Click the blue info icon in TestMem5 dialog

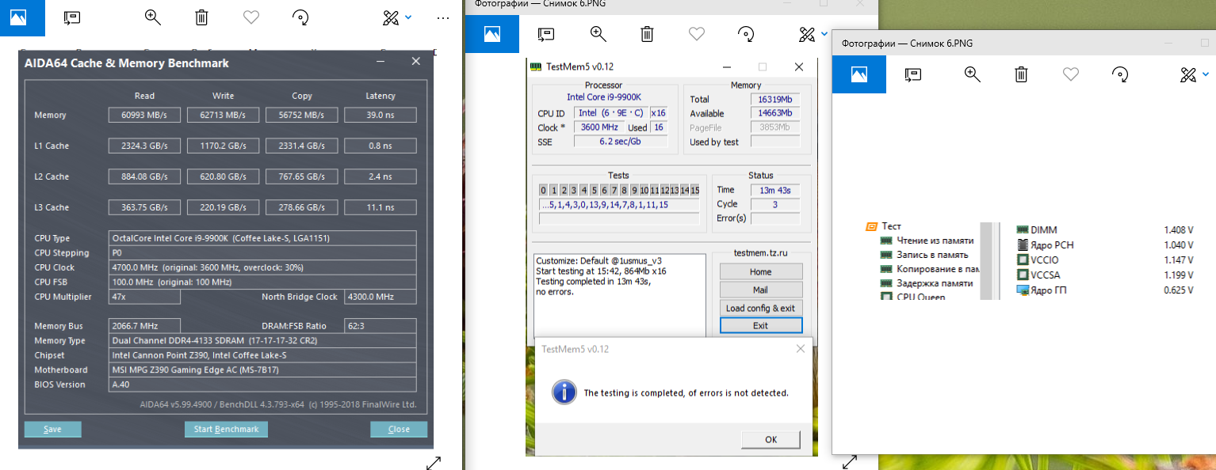pos(563,391)
